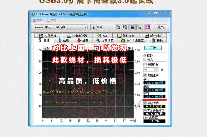Select the 读取 read radio button
The image size is (207, 137).
coord(145,56)
